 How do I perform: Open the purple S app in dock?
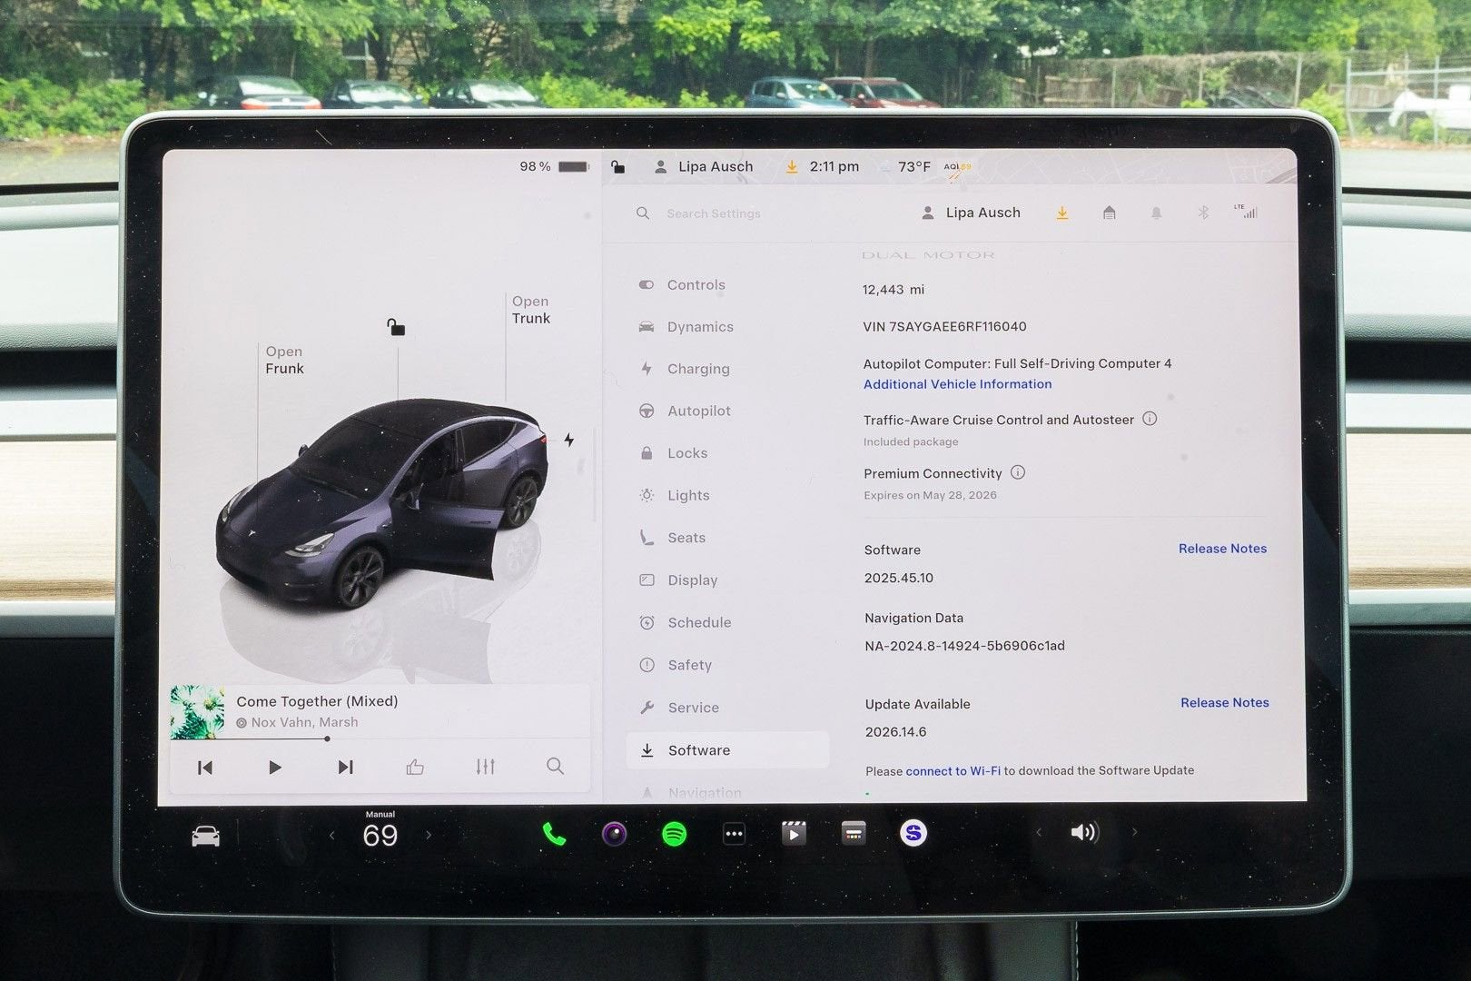pos(913,832)
